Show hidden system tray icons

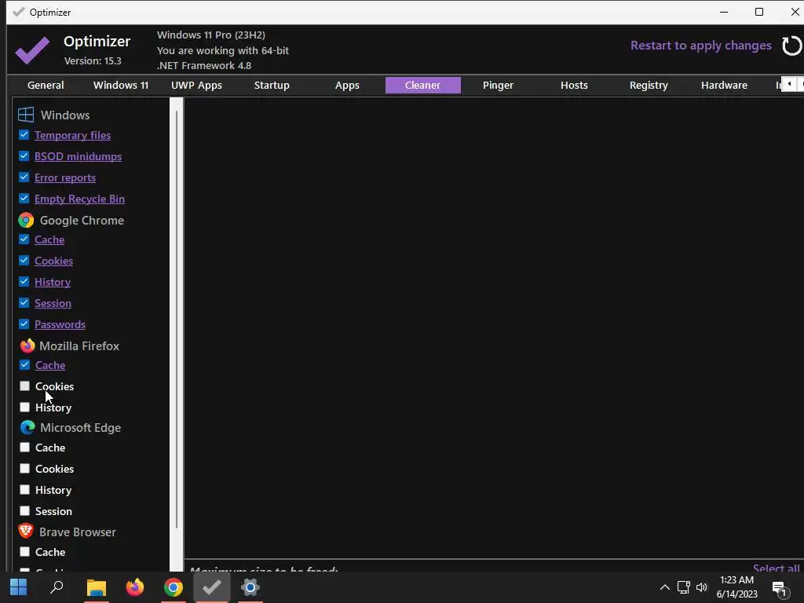pos(664,587)
